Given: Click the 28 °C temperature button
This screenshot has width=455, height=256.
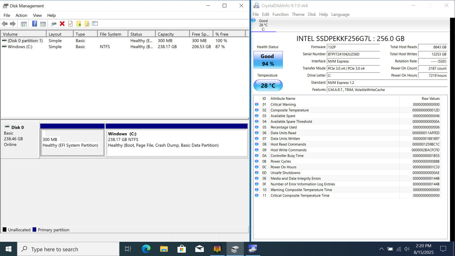Looking at the screenshot, I should pos(268,85).
